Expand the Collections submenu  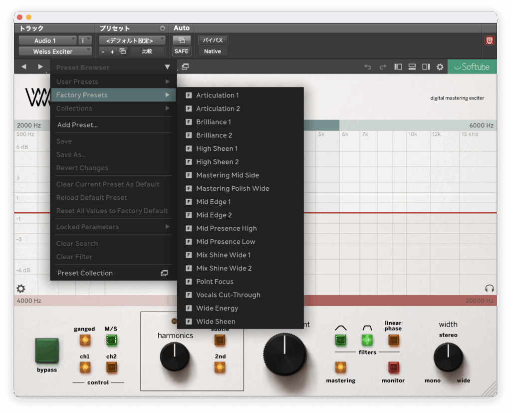(113, 108)
